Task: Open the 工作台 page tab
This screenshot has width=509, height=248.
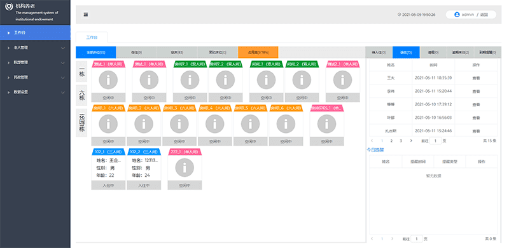Action: pos(92,38)
